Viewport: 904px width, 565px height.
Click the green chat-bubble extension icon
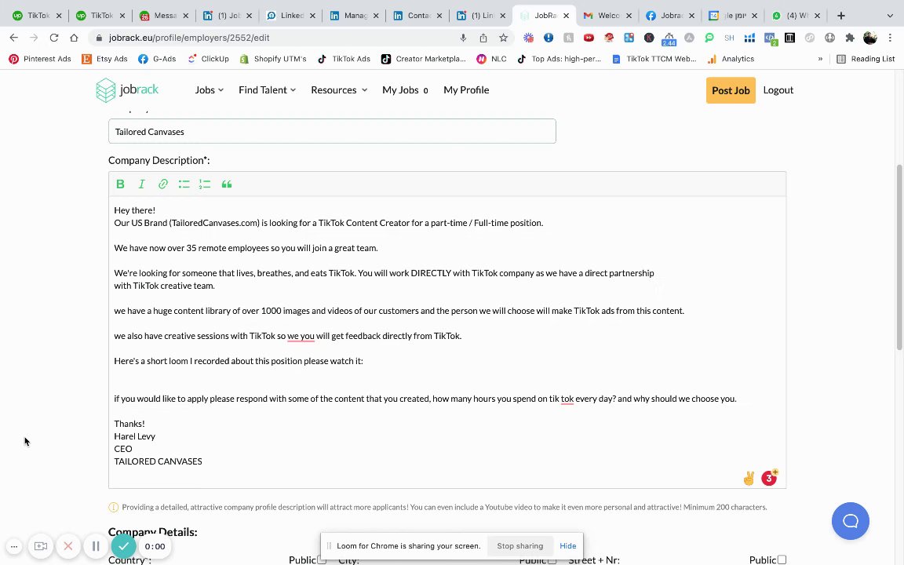pos(709,38)
